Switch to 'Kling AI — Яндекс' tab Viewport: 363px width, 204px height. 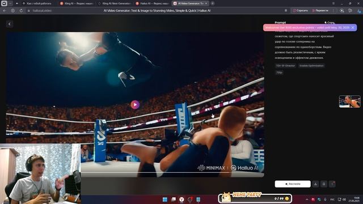coord(77,3)
